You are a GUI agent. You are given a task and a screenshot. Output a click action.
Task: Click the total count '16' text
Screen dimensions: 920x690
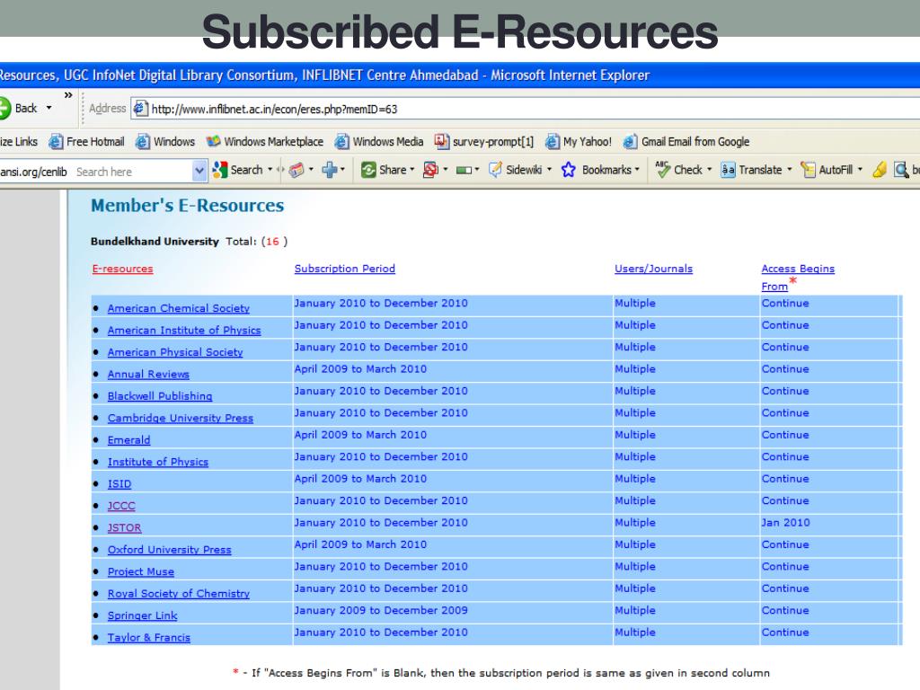272,241
